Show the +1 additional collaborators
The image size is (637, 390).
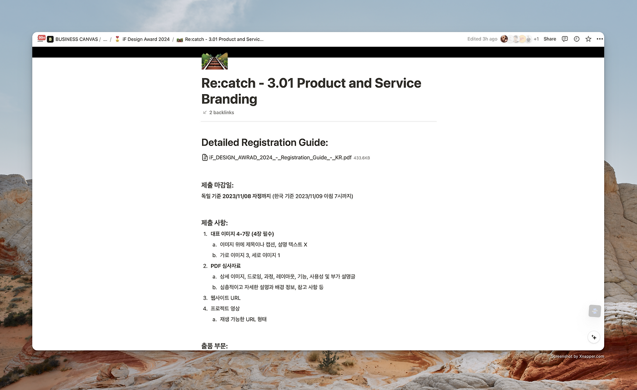point(536,39)
